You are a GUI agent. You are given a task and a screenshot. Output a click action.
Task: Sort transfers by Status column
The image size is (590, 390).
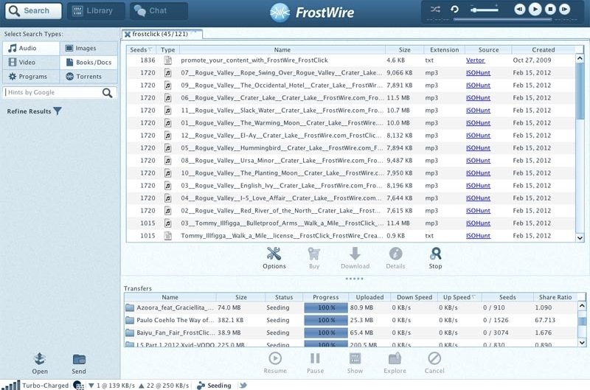point(284,297)
